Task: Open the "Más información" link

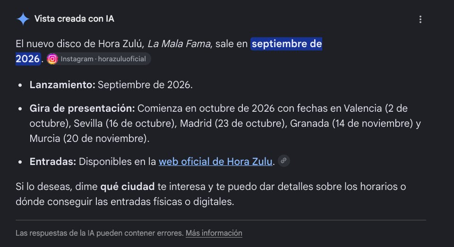Action: coord(214,233)
